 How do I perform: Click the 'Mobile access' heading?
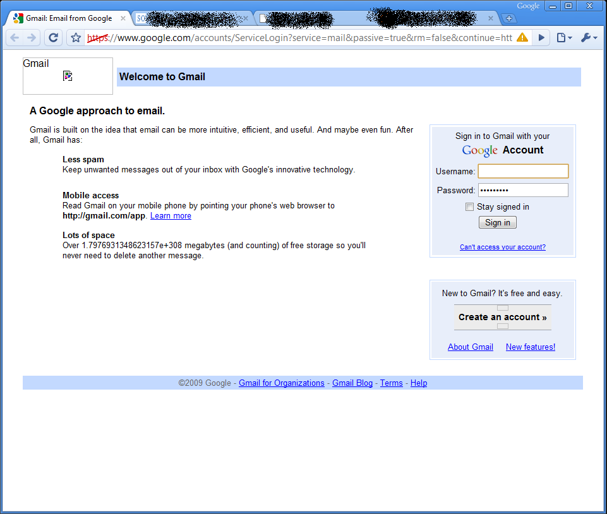point(90,196)
